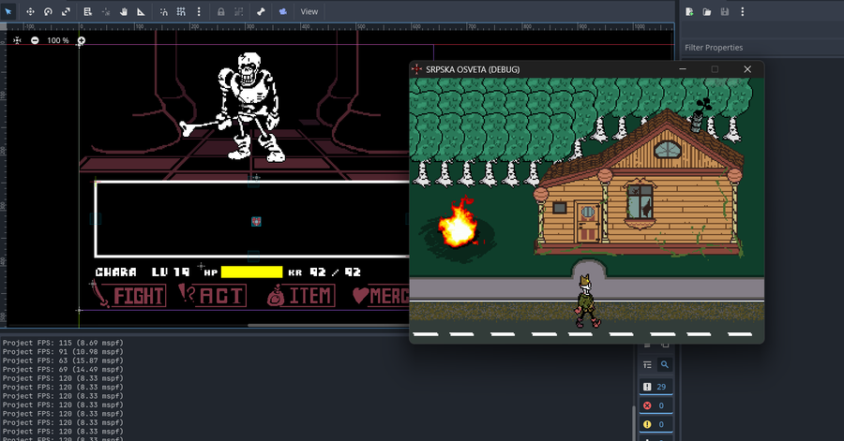Click 'Project FPS: 69 (14.49 mspf)' log line
844x441 pixels.
pyautogui.click(x=63, y=370)
